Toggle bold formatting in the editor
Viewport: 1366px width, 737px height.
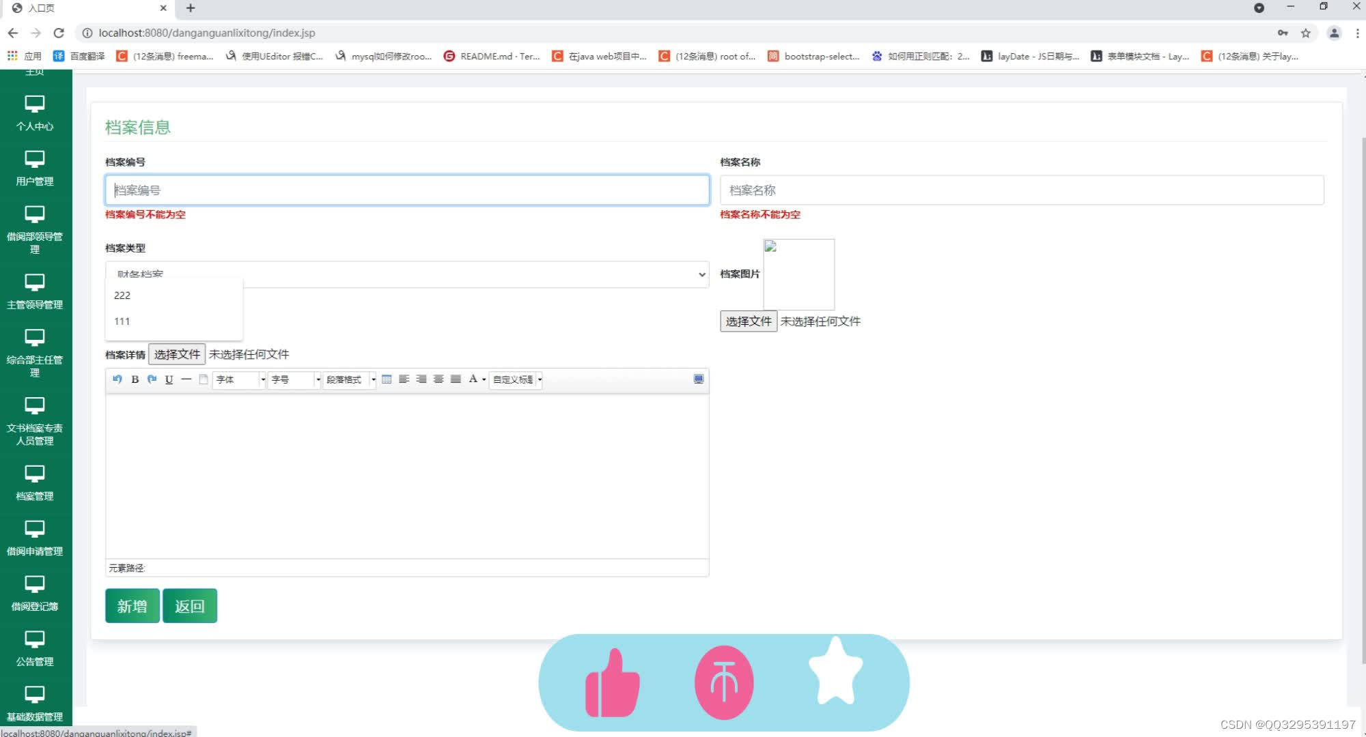click(x=135, y=379)
